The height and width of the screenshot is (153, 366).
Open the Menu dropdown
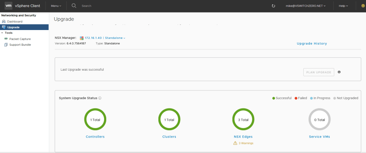point(56,6)
